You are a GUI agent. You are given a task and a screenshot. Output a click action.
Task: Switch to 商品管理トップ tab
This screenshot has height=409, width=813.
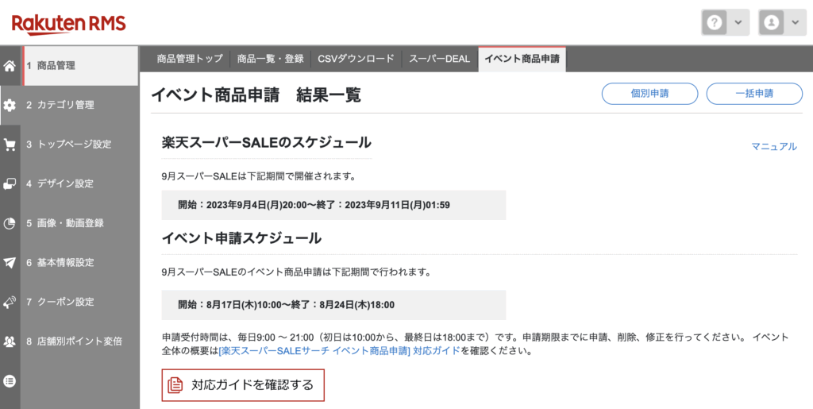point(190,59)
